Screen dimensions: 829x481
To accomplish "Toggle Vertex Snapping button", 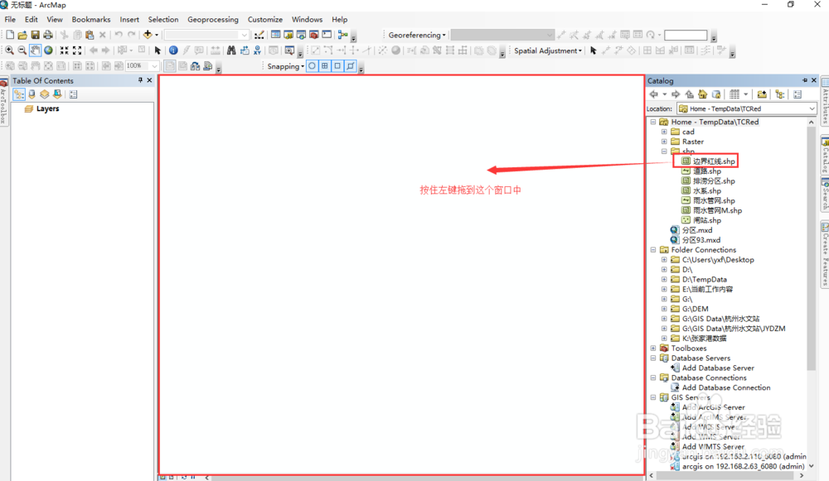I will pos(337,66).
